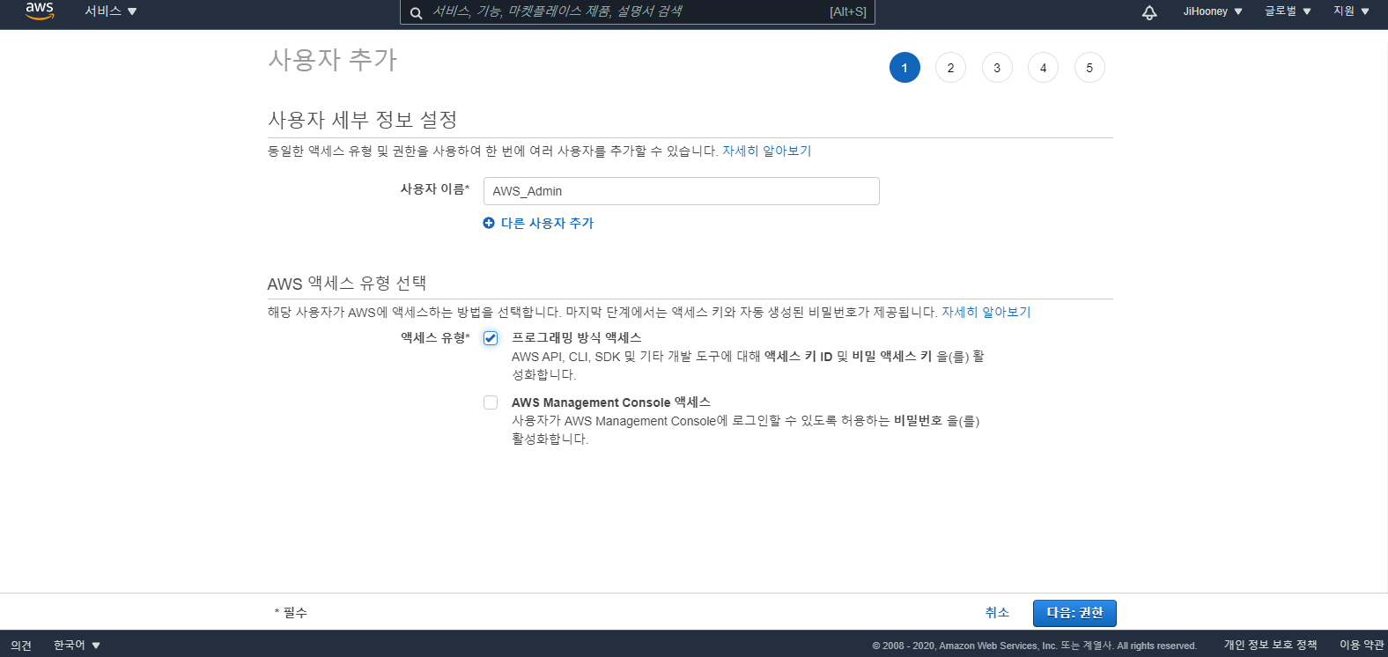Click the 사용자 추가 page heading

(x=333, y=59)
